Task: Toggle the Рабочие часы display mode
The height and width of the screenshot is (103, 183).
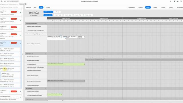Action: pos(48,12)
